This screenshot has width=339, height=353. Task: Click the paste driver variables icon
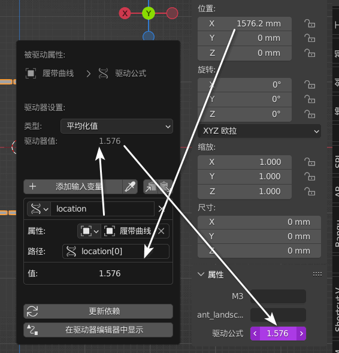tap(165, 186)
